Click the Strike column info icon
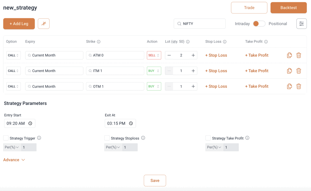Screen dimensions: 311x191 pos(98,42)
